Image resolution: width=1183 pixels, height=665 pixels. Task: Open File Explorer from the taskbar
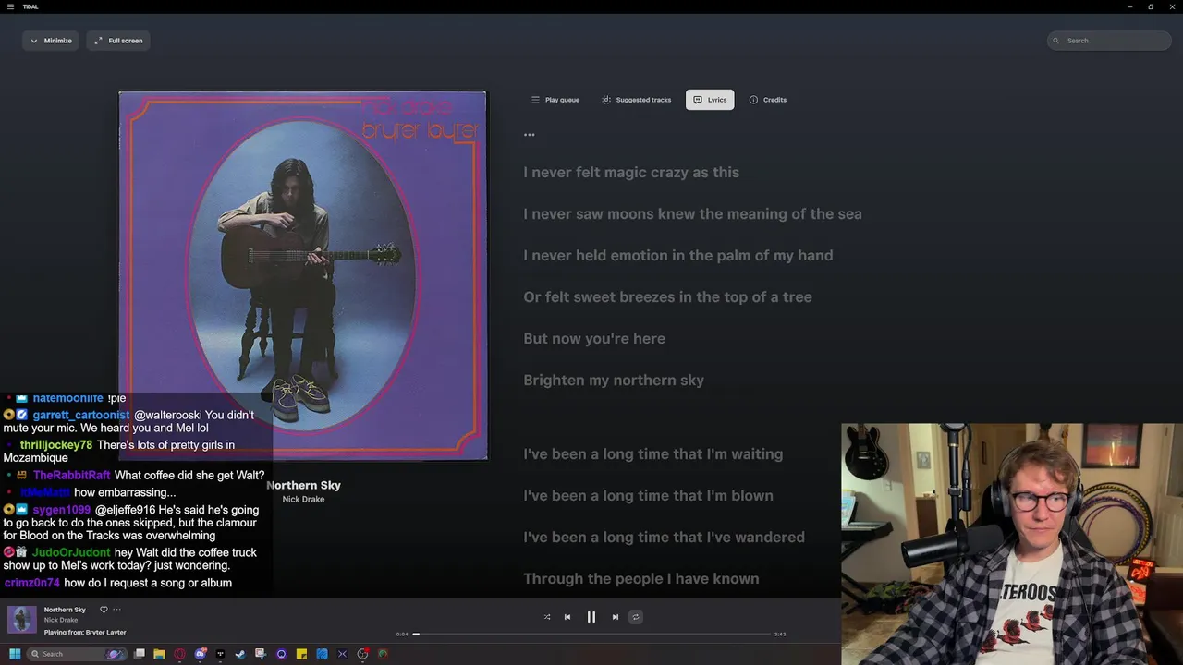pyautogui.click(x=160, y=654)
